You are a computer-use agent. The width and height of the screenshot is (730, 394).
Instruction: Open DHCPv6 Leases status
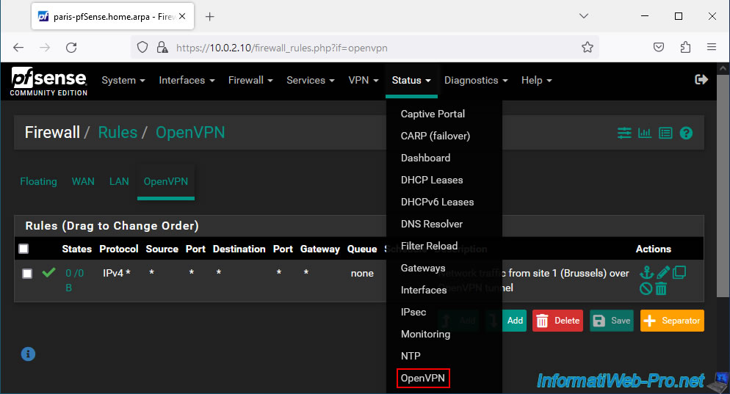point(437,202)
